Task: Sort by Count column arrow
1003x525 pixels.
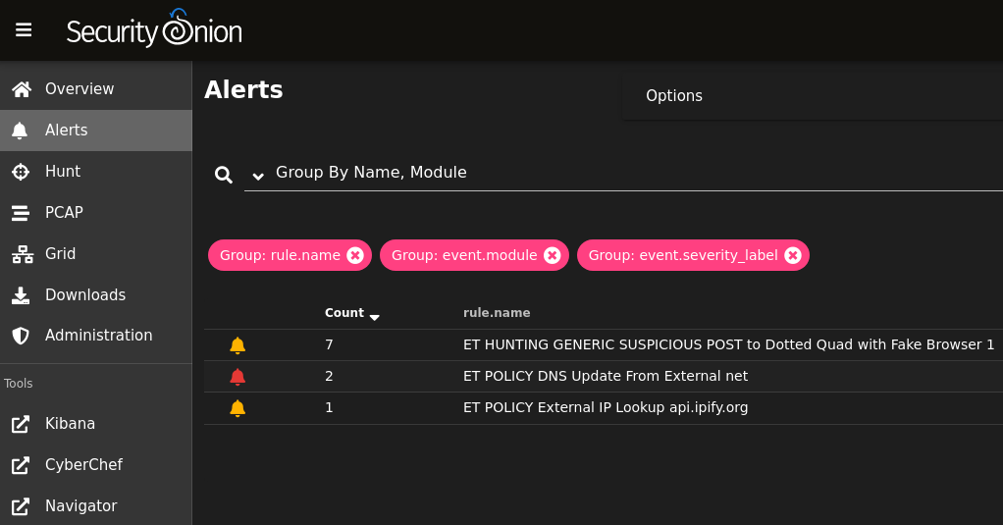Action: (x=375, y=317)
